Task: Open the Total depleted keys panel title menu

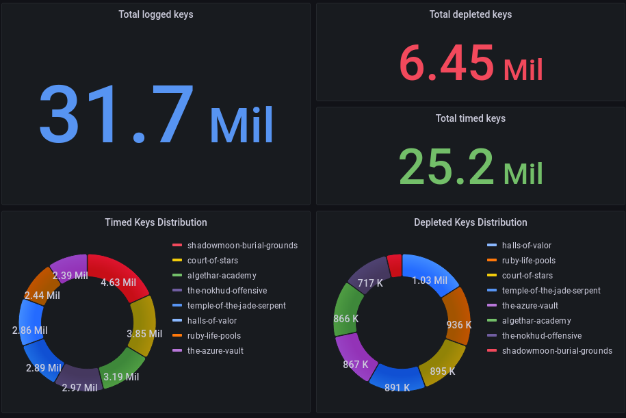Action: (470, 14)
